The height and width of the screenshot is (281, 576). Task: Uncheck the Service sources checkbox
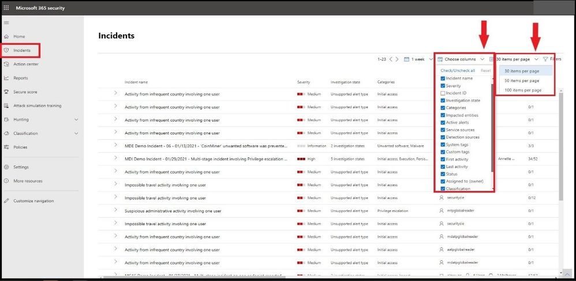click(443, 130)
